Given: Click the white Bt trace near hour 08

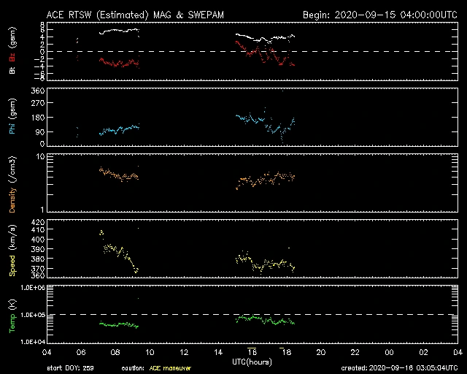Looking at the screenshot, I should [119, 31].
